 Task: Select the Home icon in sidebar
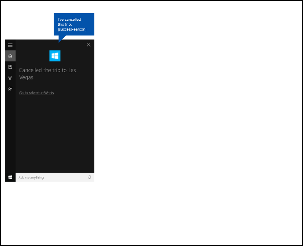pyautogui.click(x=10, y=56)
